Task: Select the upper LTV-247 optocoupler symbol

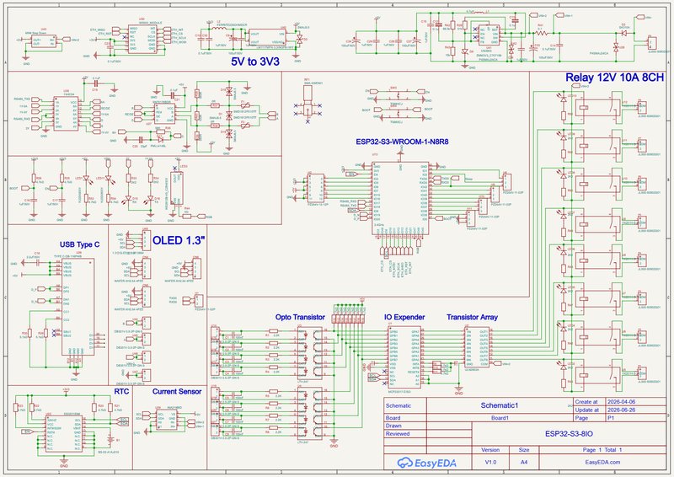Action: (309, 353)
